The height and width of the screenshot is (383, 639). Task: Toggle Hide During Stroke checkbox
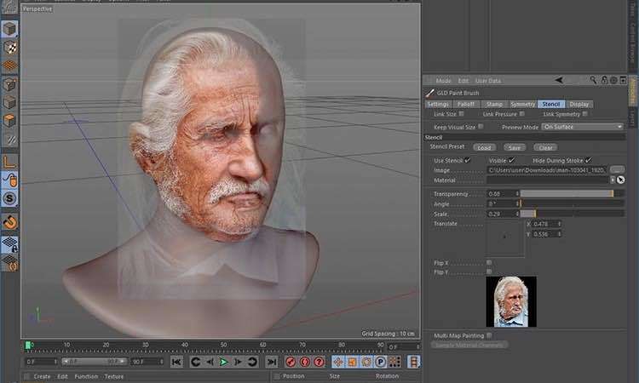(588, 160)
